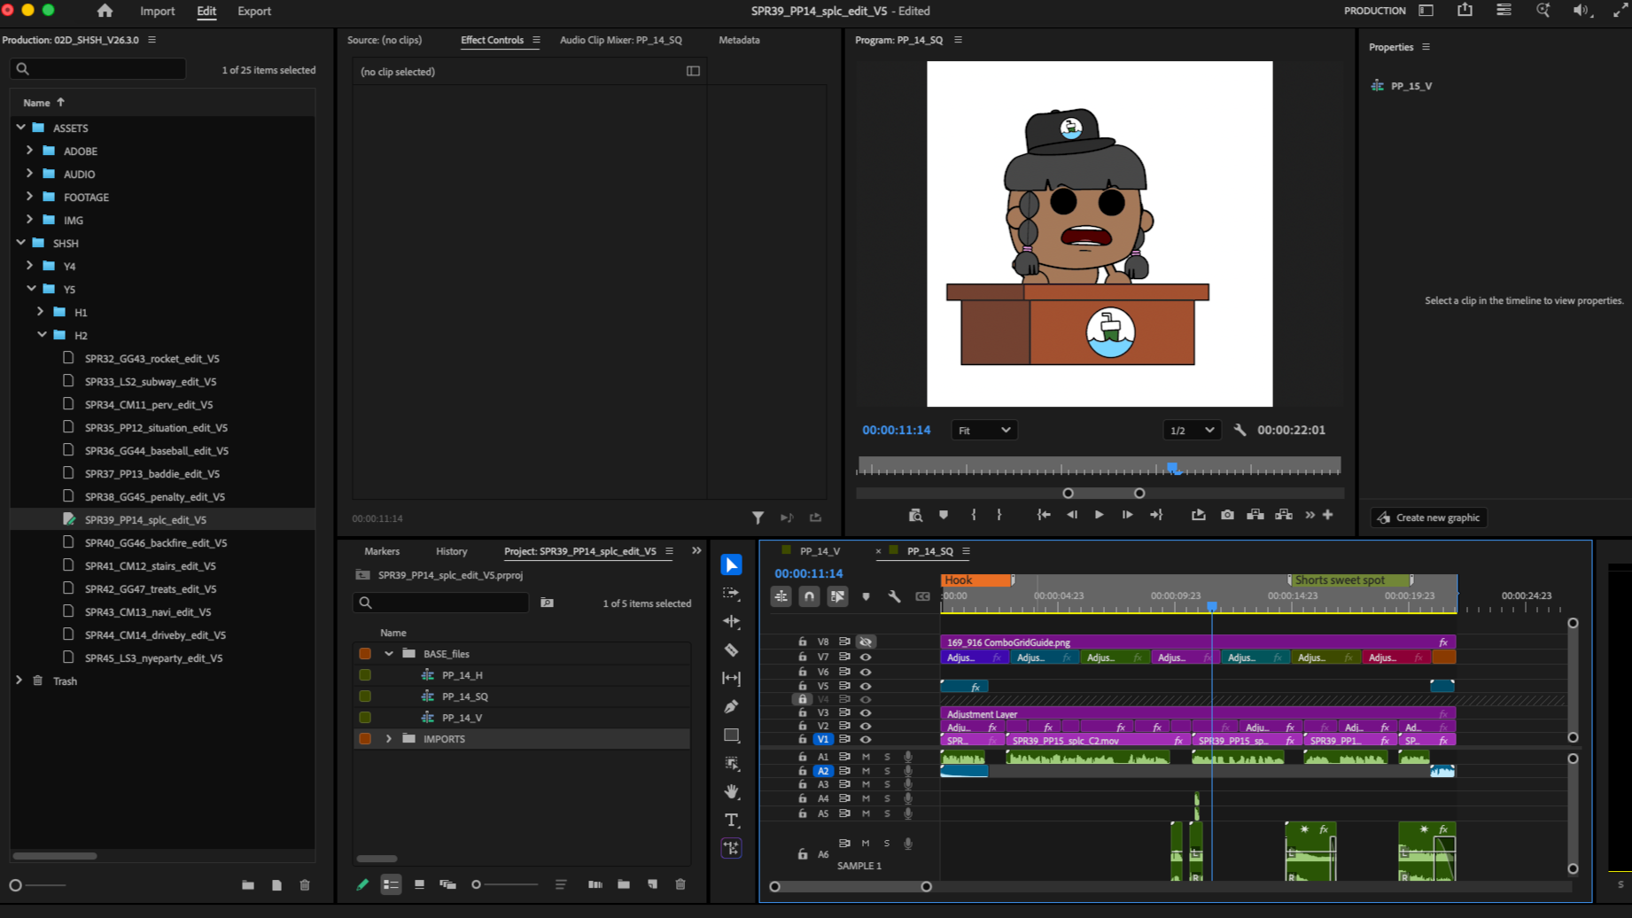This screenshot has height=918, width=1632.
Task: Click the filter funnel in Effect Controls
Action: pyautogui.click(x=758, y=517)
